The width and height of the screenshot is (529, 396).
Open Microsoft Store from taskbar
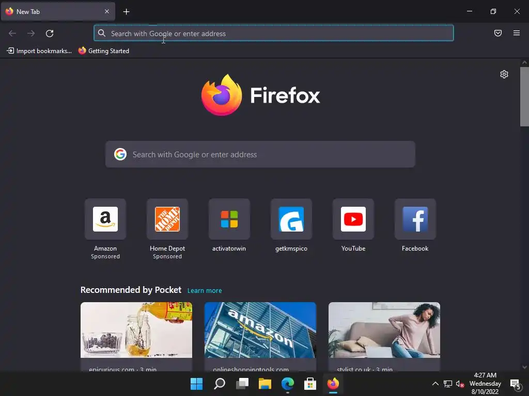tap(310, 384)
